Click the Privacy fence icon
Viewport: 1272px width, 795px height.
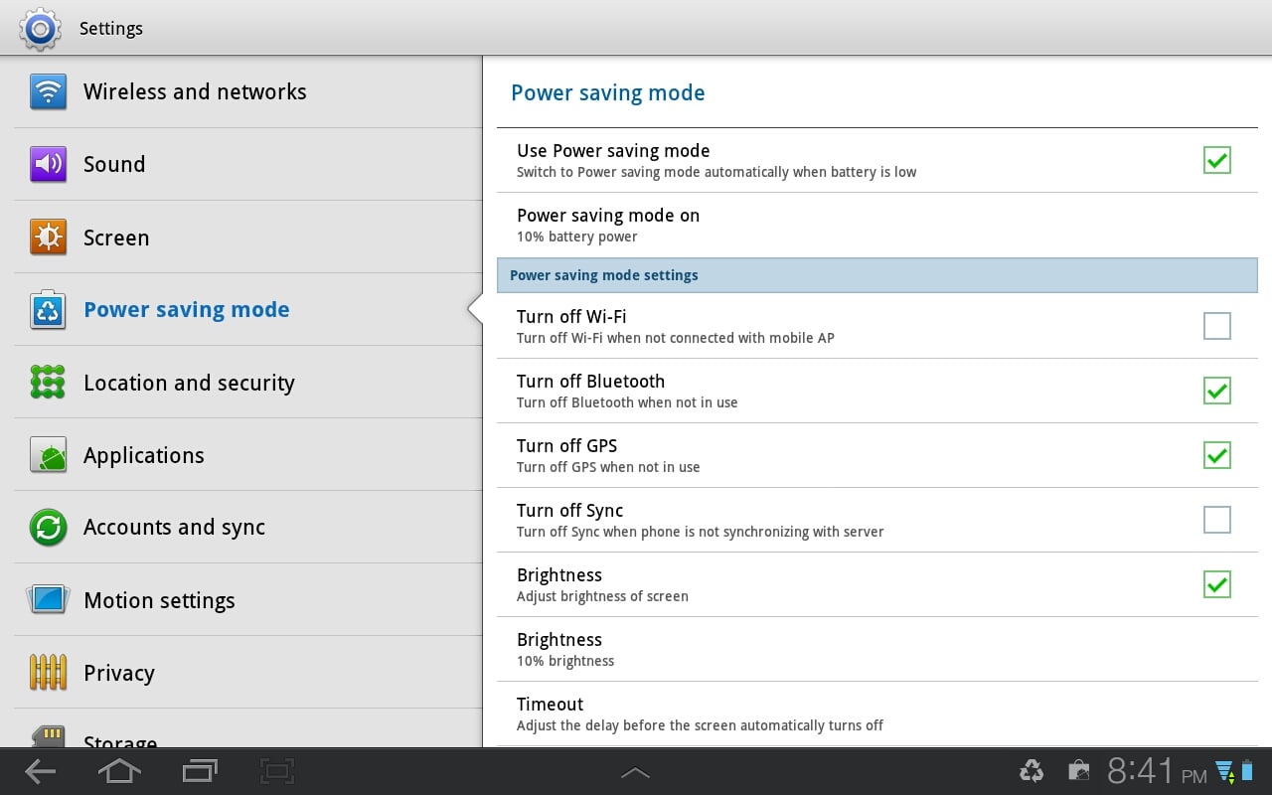click(x=47, y=673)
